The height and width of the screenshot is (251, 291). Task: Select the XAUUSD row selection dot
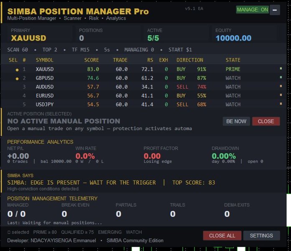point(17,70)
